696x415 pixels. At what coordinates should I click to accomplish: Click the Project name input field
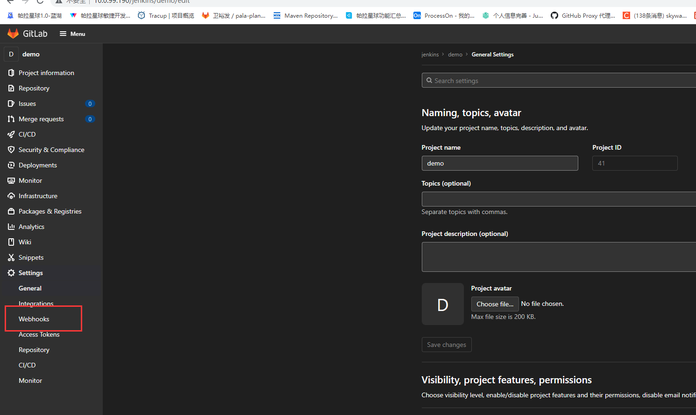[500, 163]
